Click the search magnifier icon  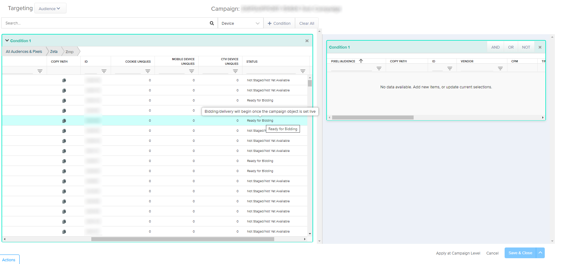(x=212, y=23)
